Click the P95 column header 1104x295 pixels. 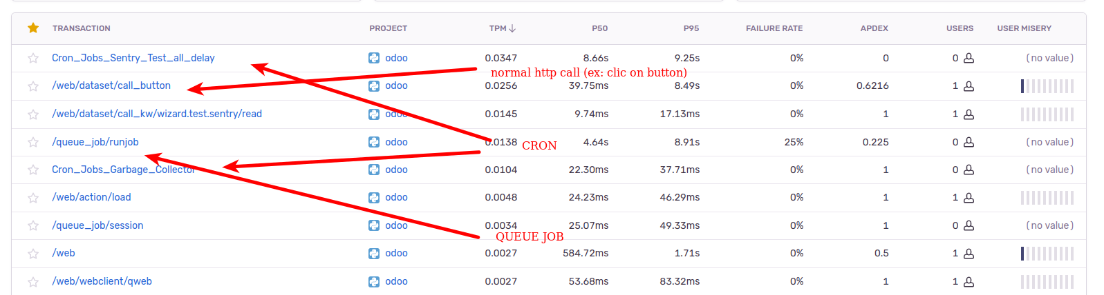(x=691, y=28)
